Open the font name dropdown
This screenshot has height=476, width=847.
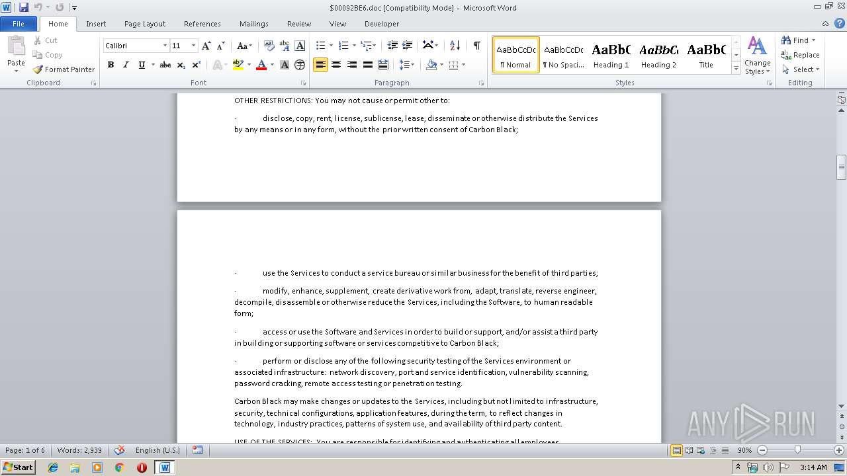point(165,46)
